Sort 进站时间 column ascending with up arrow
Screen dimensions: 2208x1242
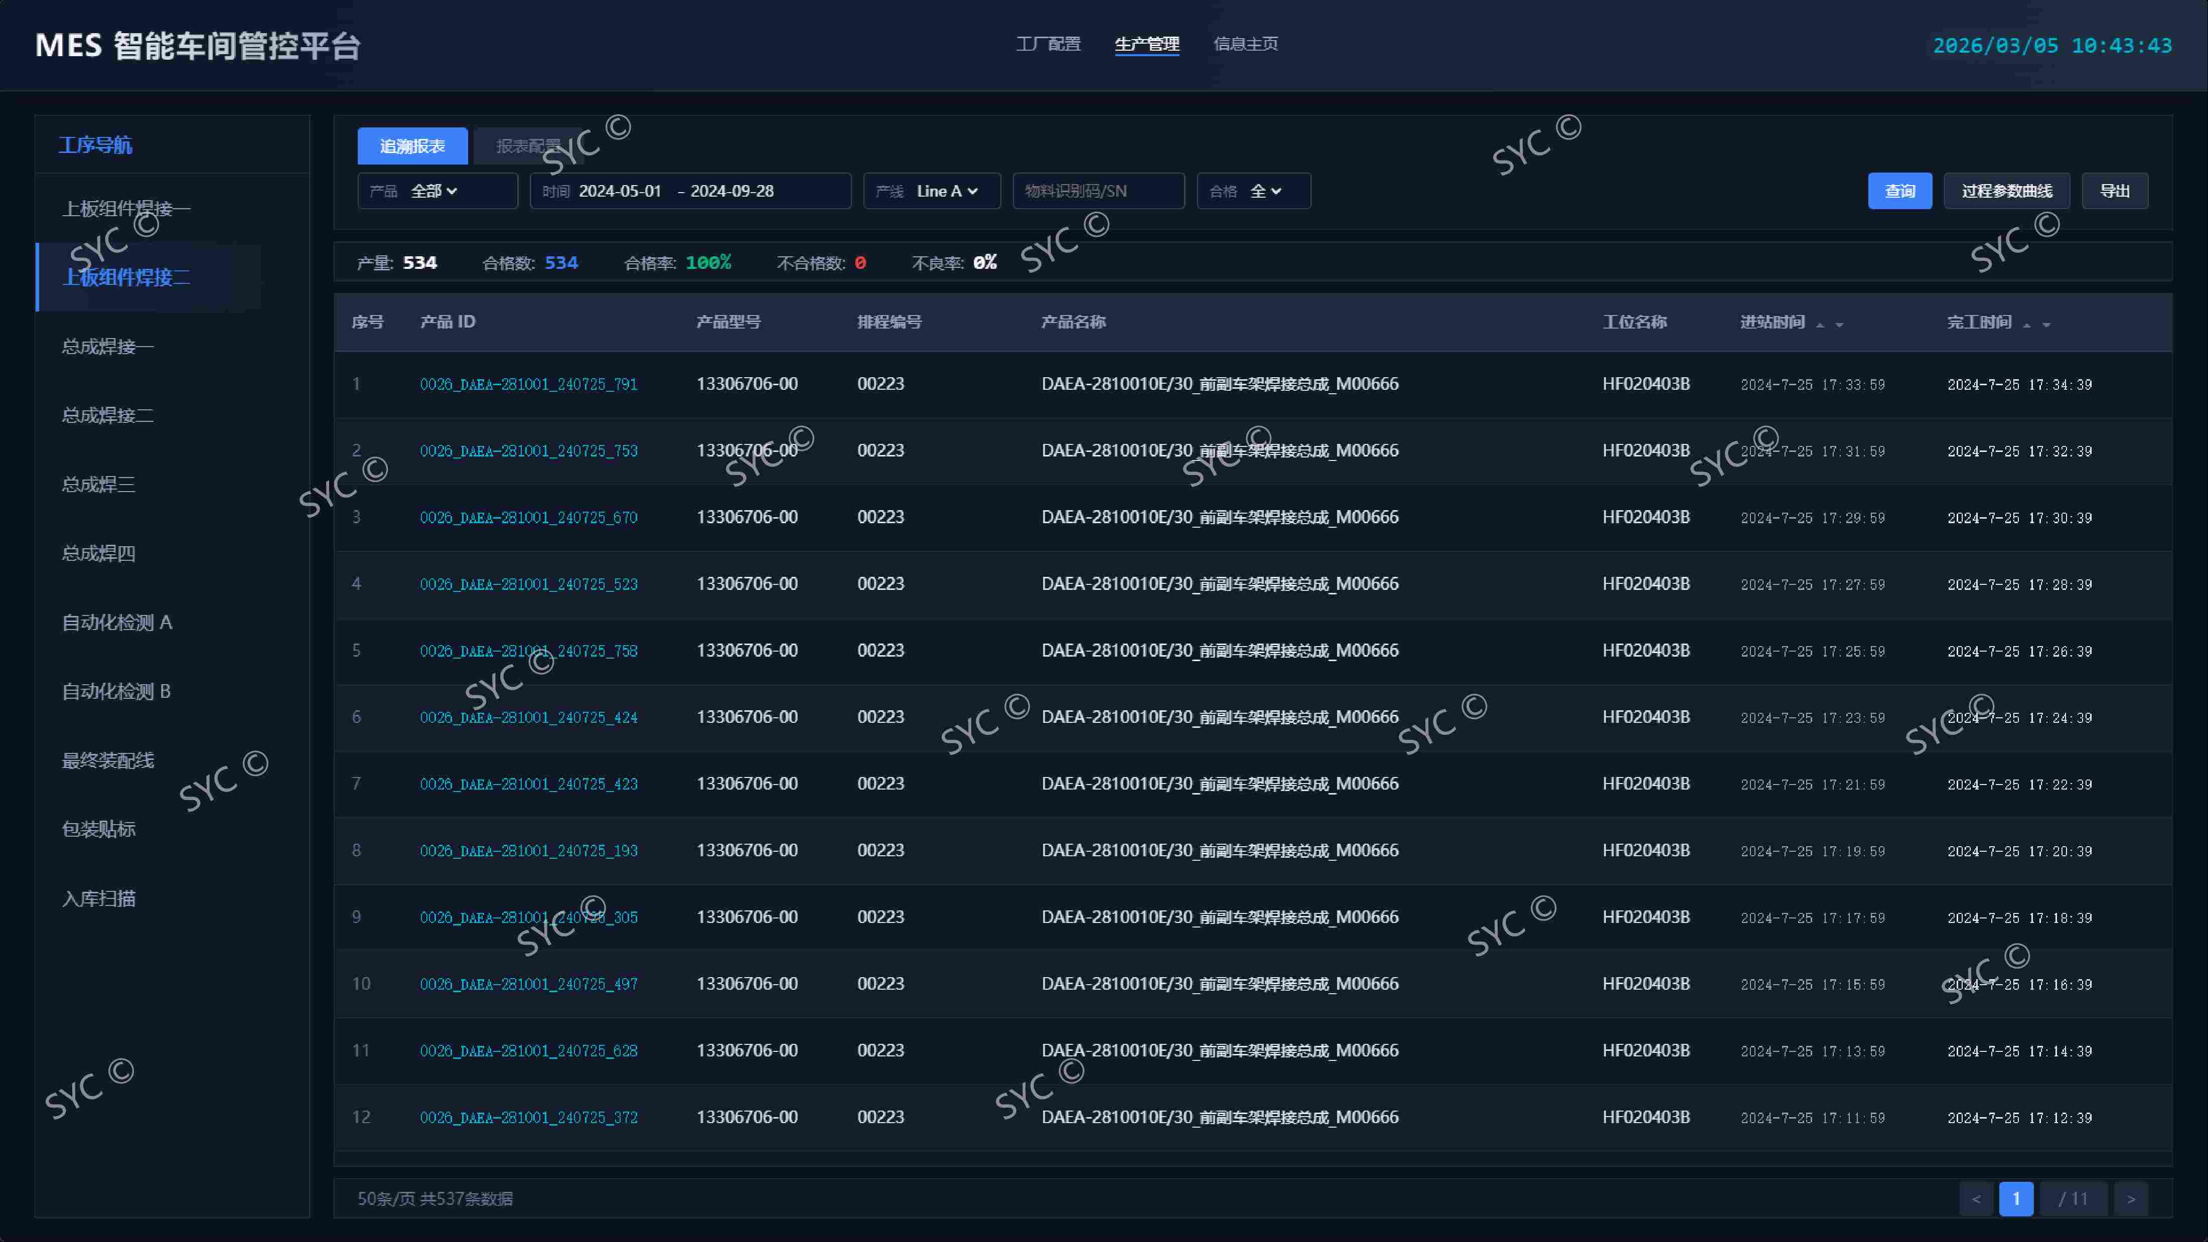pos(1820,325)
